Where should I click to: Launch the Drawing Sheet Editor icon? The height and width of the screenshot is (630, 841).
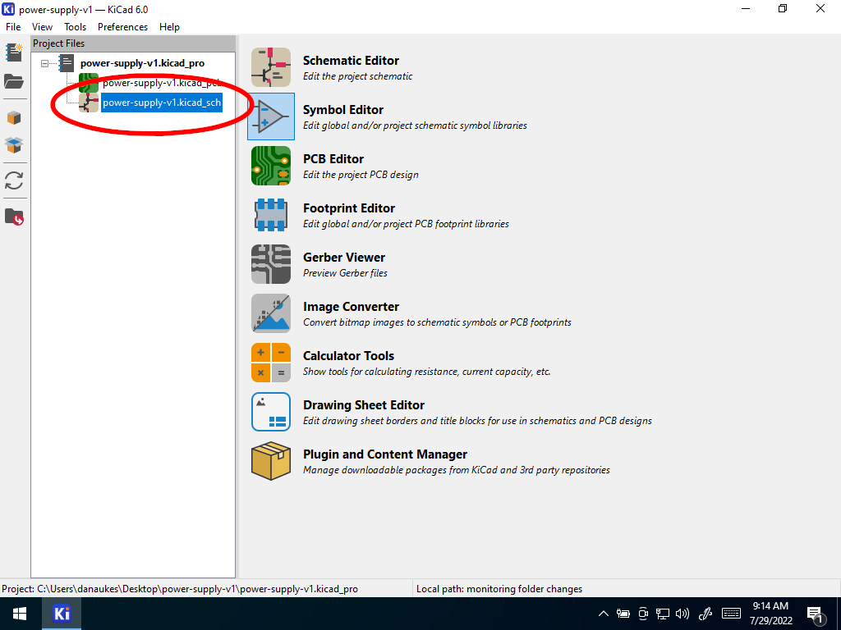pos(271,412)
